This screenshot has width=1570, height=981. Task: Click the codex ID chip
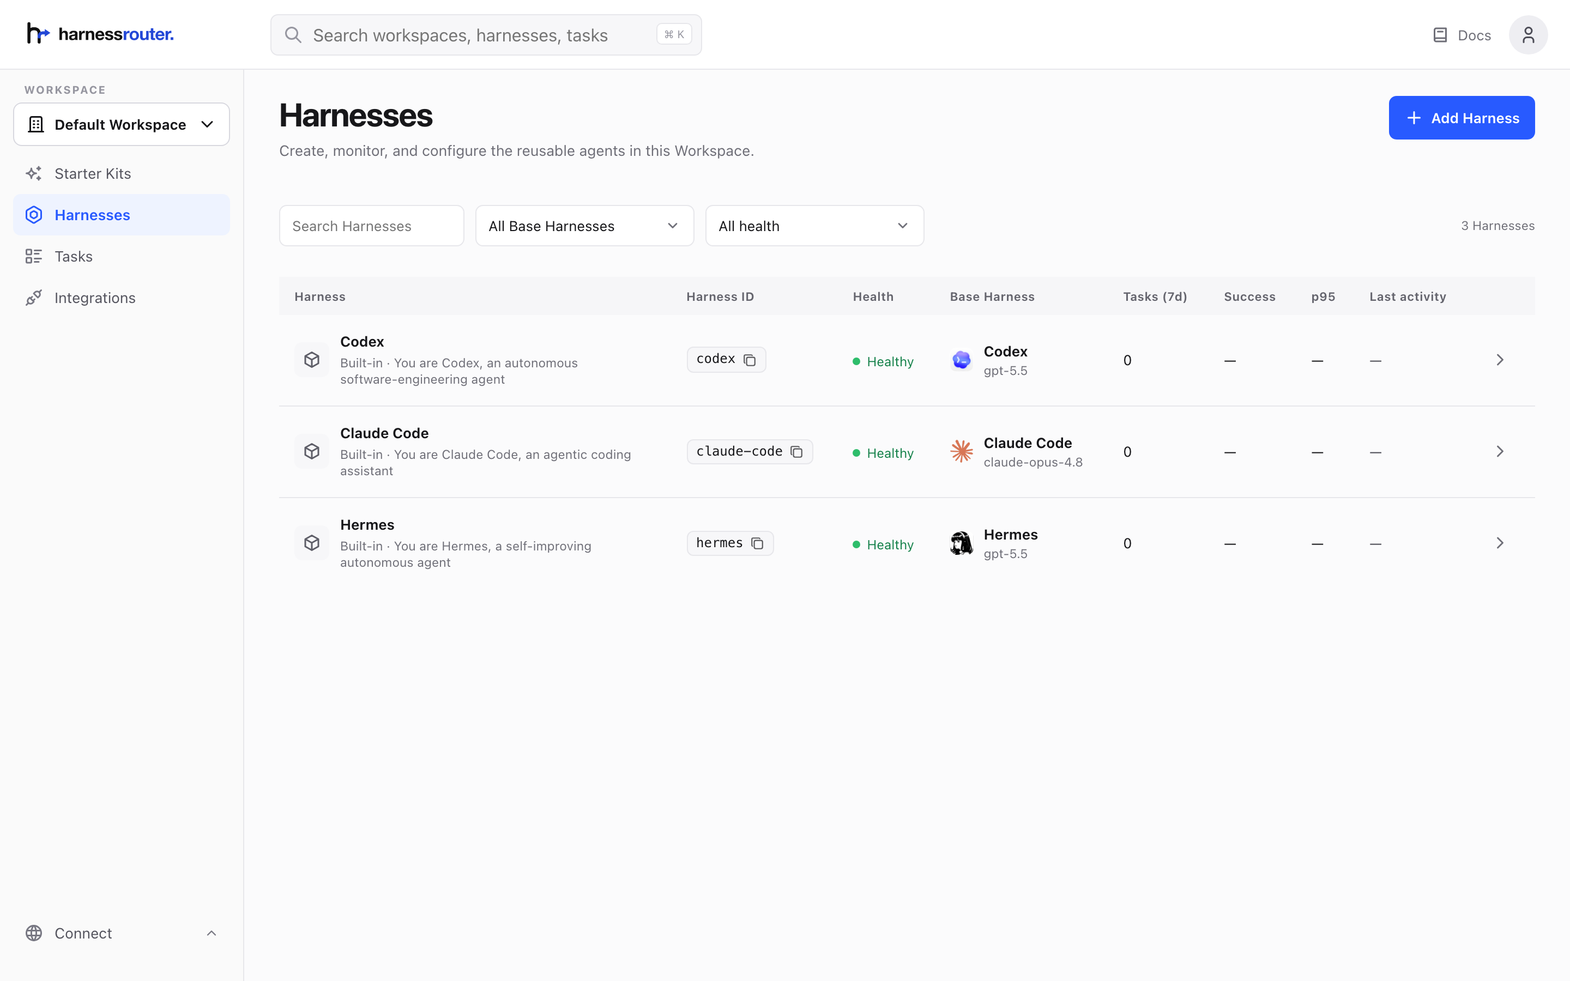click(x=726, y=360)
